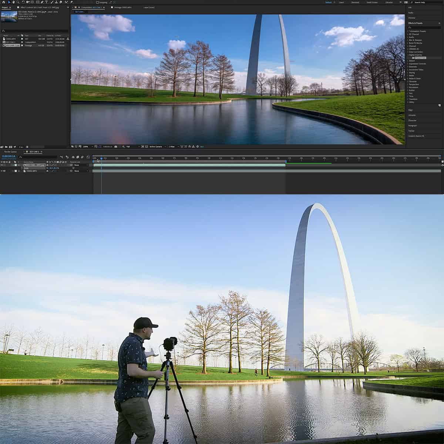Open the Tracker panel
This screenshot has height=444, width=444.
point(412,131)
